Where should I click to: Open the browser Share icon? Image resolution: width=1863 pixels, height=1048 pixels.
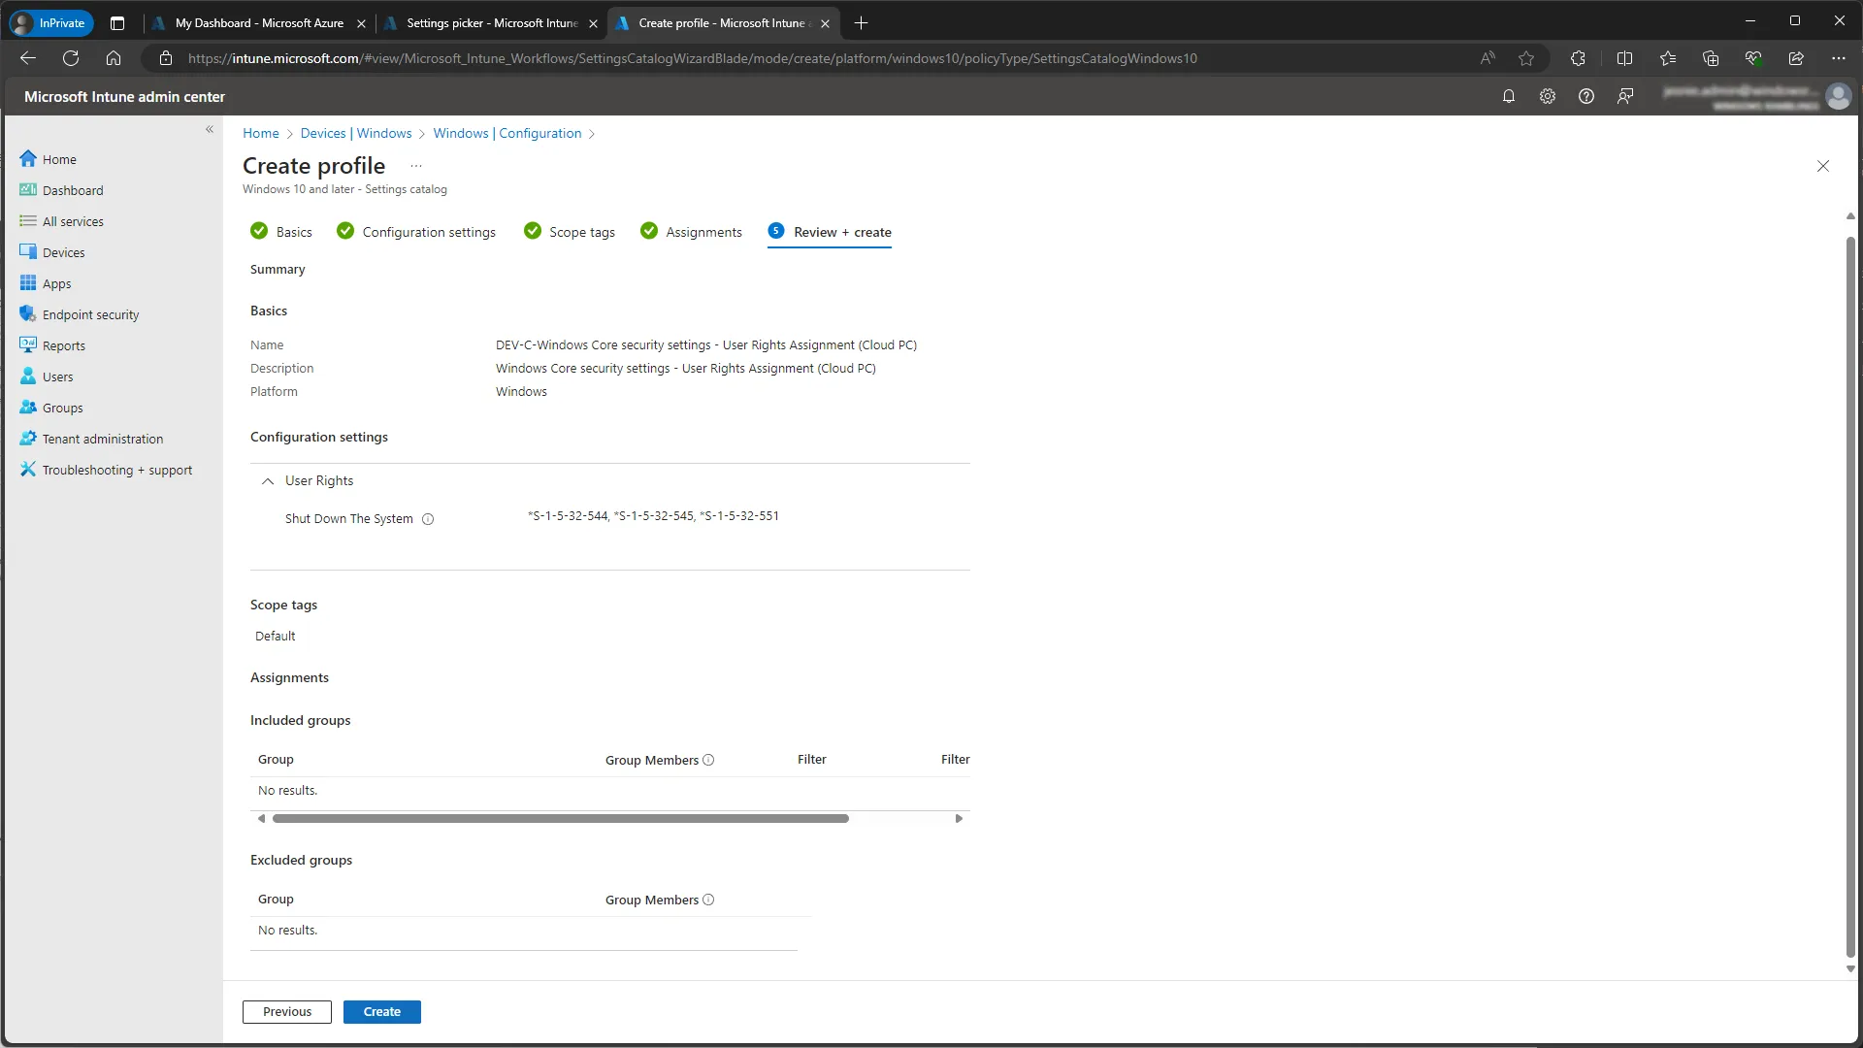coord(1796,58)
